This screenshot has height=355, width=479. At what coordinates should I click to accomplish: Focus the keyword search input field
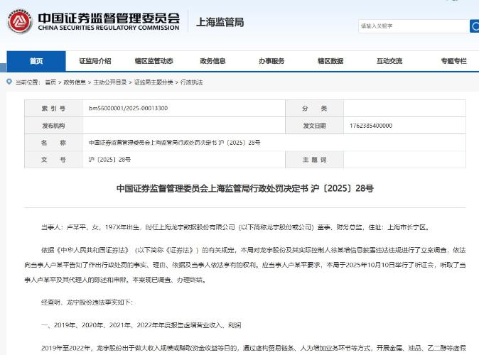click(x=414, y=26)
